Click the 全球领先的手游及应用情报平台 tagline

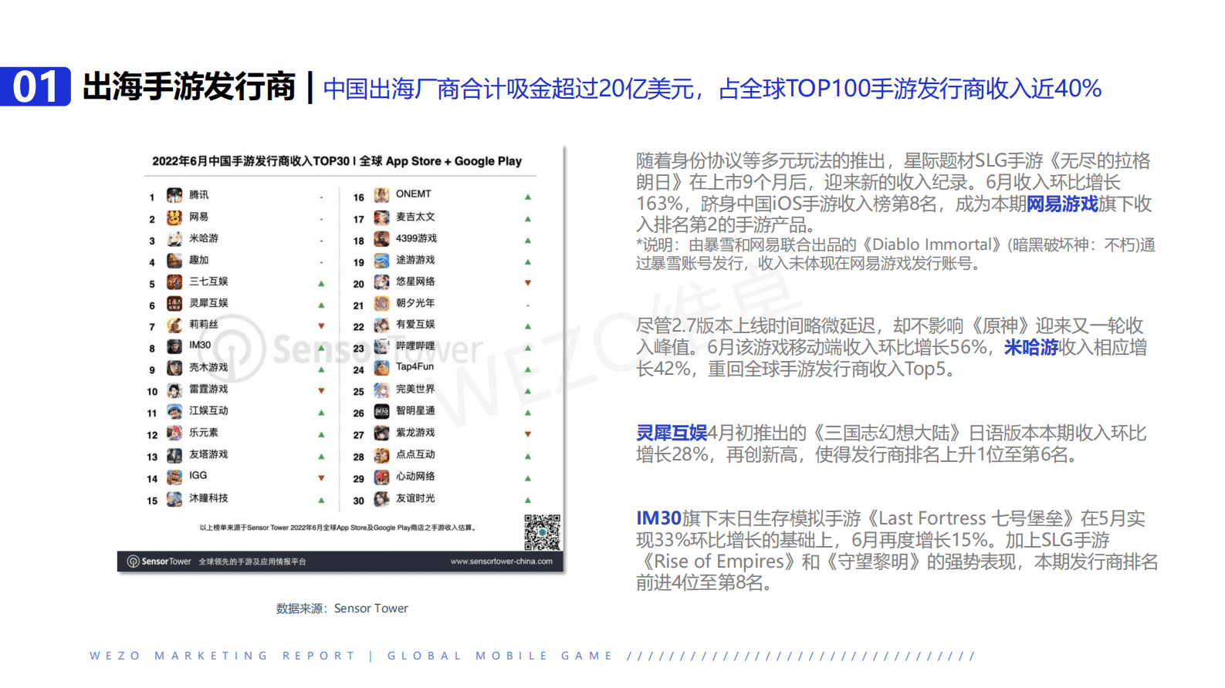pyautogui.click(x=252, y=562)
